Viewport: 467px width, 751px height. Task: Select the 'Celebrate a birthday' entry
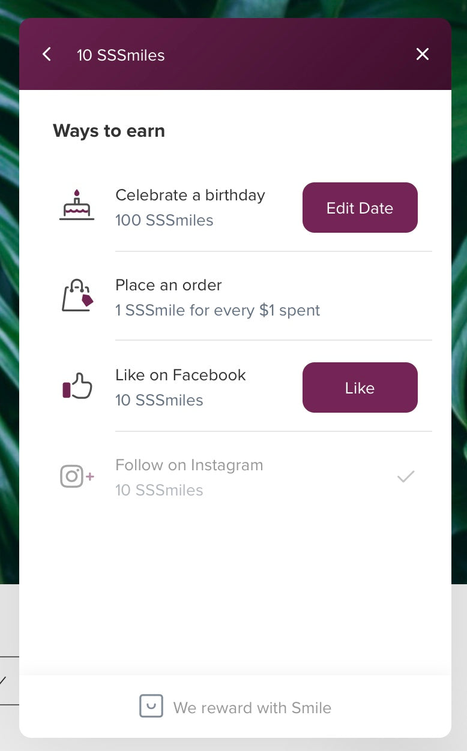(x=190, y=196)
